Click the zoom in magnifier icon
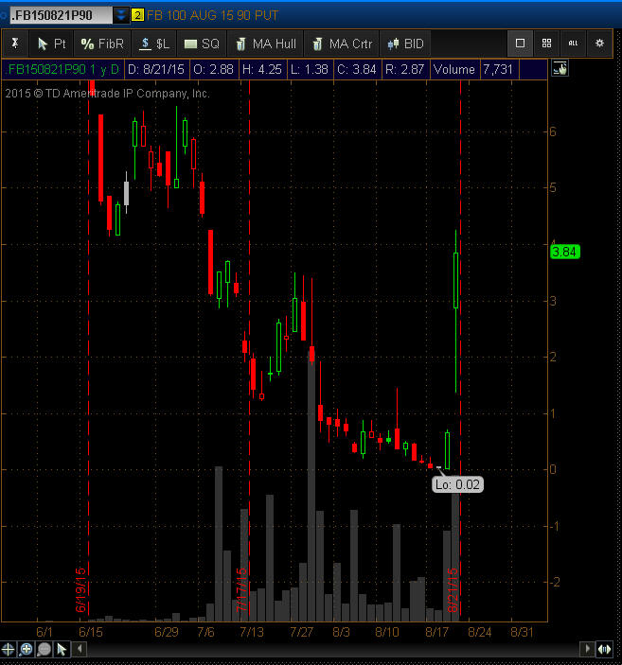 tap(26, 649)
